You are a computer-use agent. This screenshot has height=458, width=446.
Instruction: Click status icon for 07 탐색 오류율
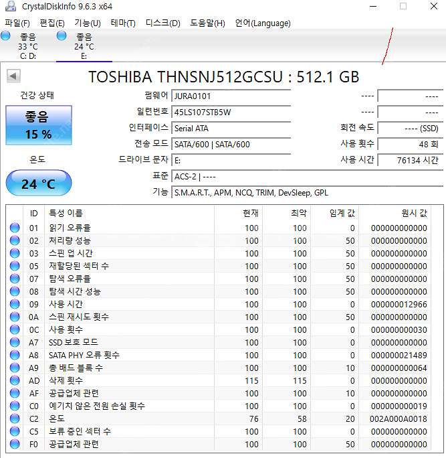(x=15, y=279)
